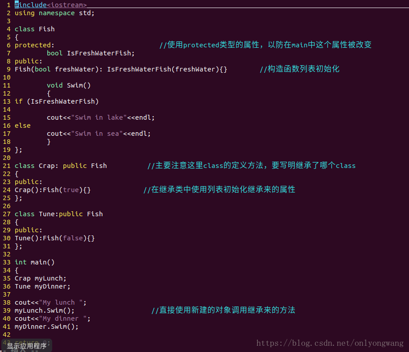Click the "myDinner.Swim();" call
This screenshot has height=352, width=409.
tap(46, 327)
